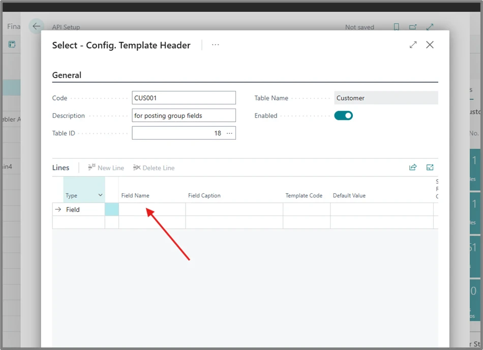The height and width of the screenshot is (350, 483).
Task: Select the Default Value column header
Action: click(349, 195)
